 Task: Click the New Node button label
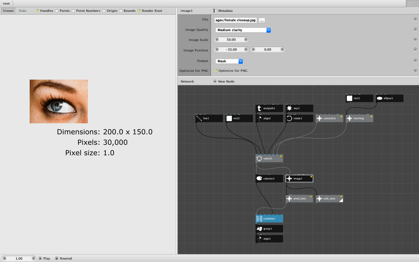(226, 81)
